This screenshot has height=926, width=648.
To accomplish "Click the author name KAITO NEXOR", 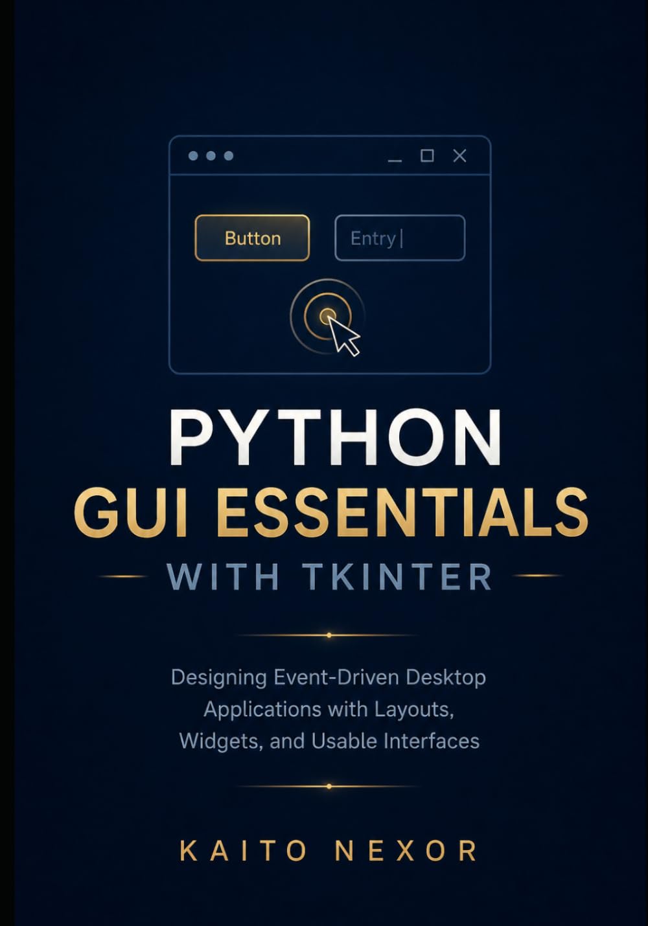I will click(x=329, y=850).
